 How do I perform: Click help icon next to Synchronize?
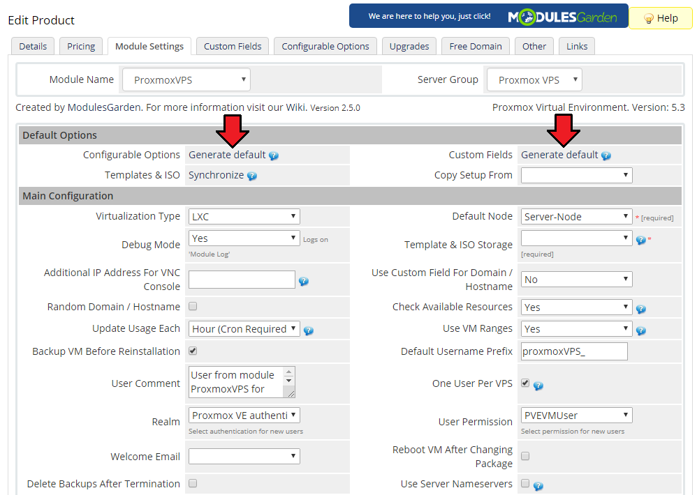[x=252, y=176]
